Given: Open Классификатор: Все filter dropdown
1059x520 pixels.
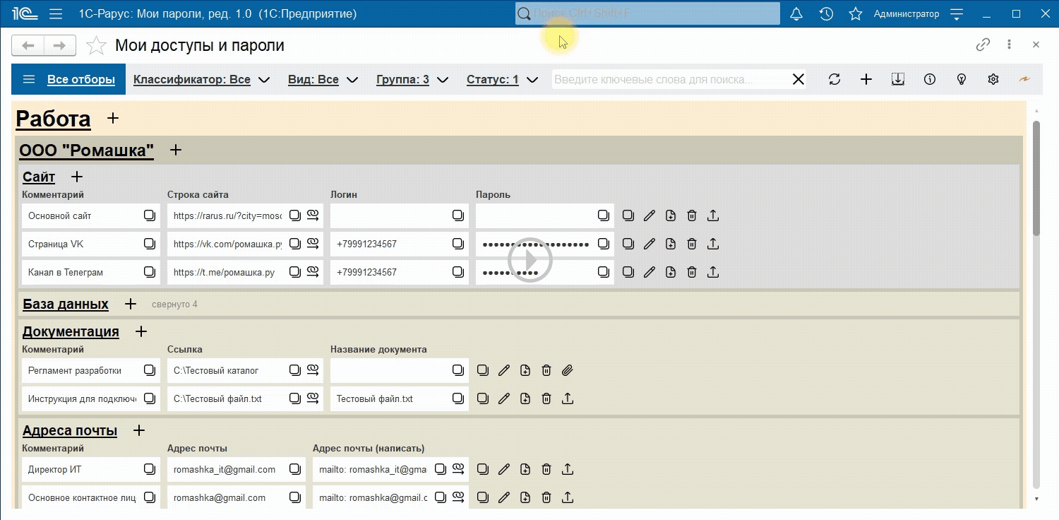Looking at the screenshot, I should coord(202,80).
